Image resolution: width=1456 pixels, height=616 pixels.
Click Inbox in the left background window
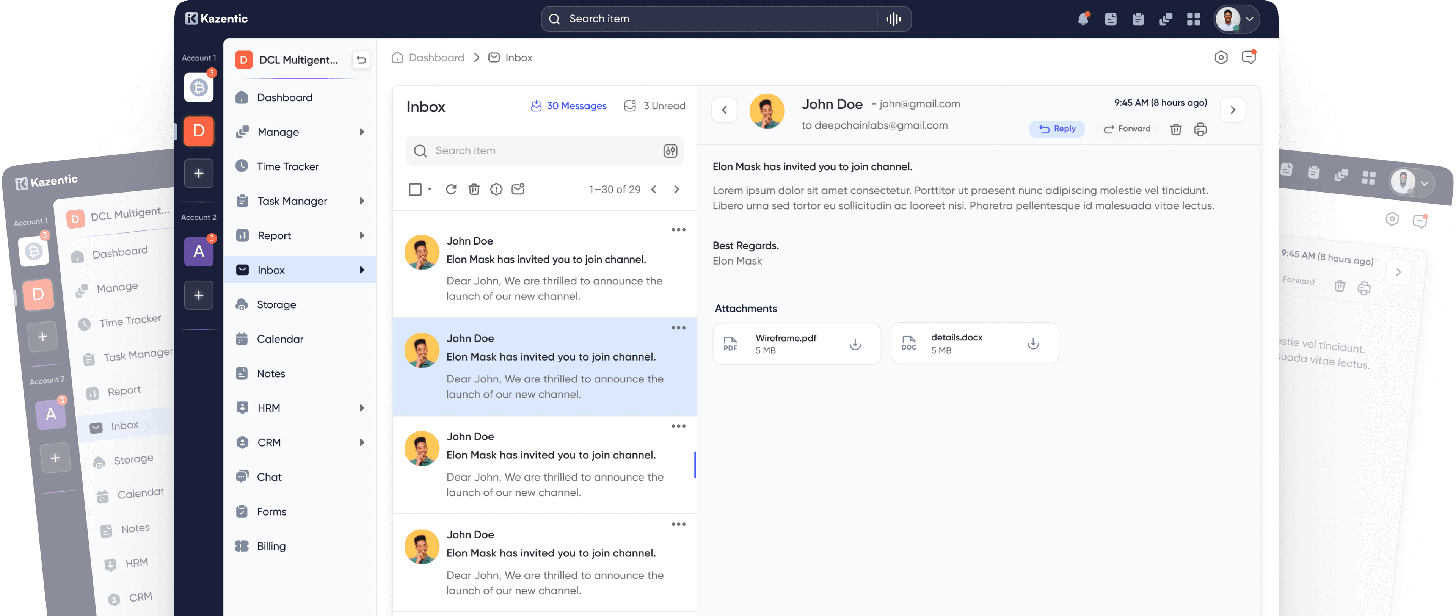(124, 425)
